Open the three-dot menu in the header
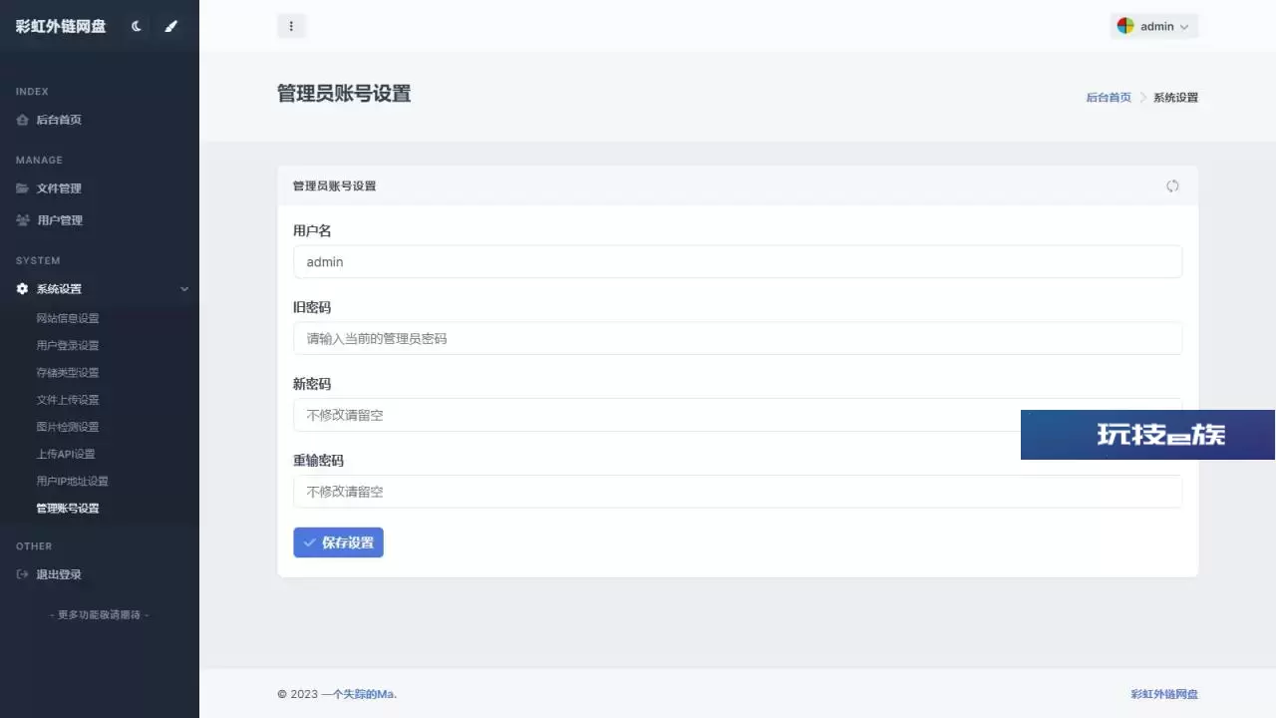 (291, 27)
